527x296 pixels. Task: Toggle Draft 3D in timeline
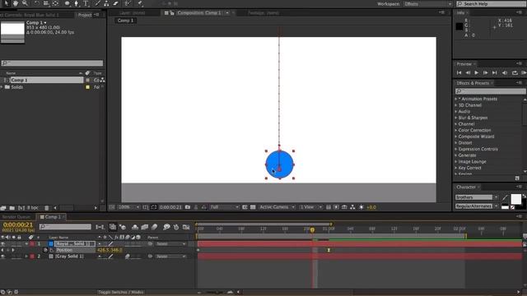tap(123, 227)
